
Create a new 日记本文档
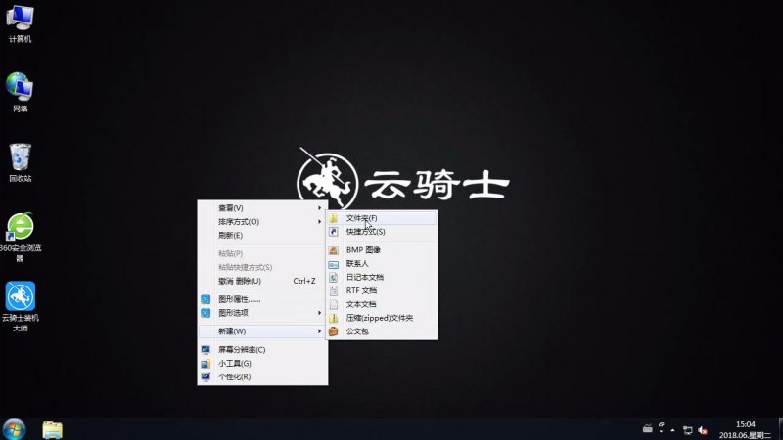coord(382,277)
